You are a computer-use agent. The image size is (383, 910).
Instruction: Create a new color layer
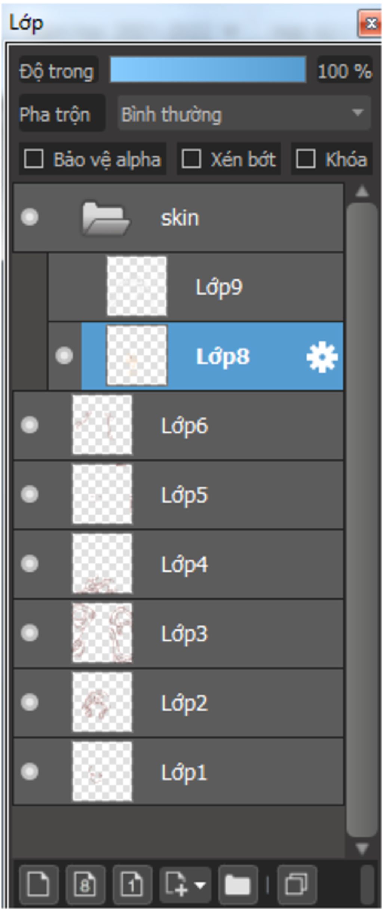pyautogui.click(x=39, y=885)
